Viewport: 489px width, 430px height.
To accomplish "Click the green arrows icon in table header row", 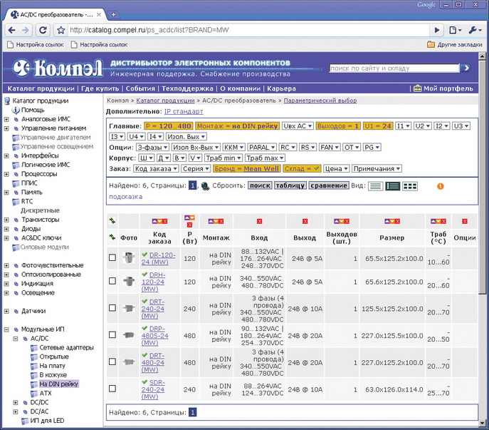I will 112,237.
